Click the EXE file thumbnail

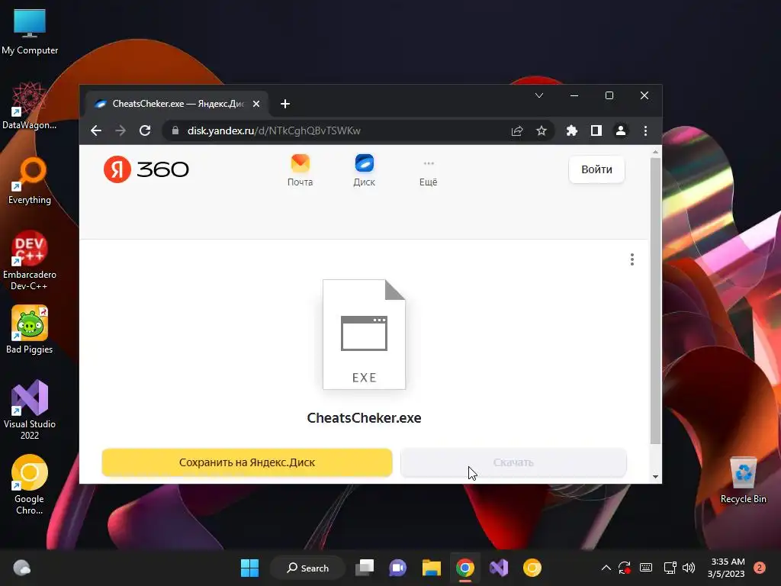364,334
